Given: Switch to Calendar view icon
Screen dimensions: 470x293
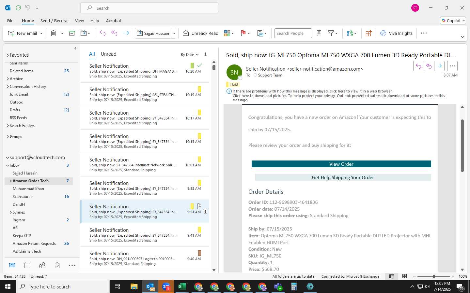Looking at the screenshot, I should coord(27,265).
